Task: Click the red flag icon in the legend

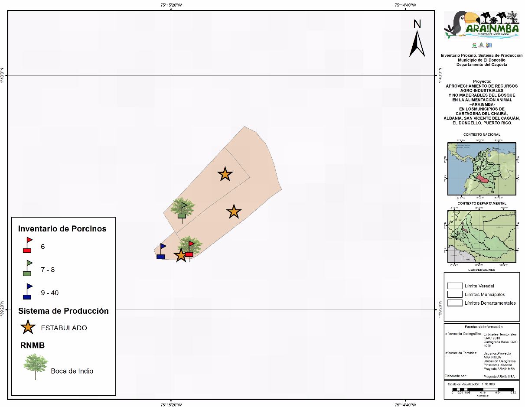Action: (x=28, y=245)
